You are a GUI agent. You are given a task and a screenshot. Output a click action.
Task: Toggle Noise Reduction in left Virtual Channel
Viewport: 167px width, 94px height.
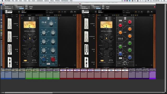click(25, 61)
